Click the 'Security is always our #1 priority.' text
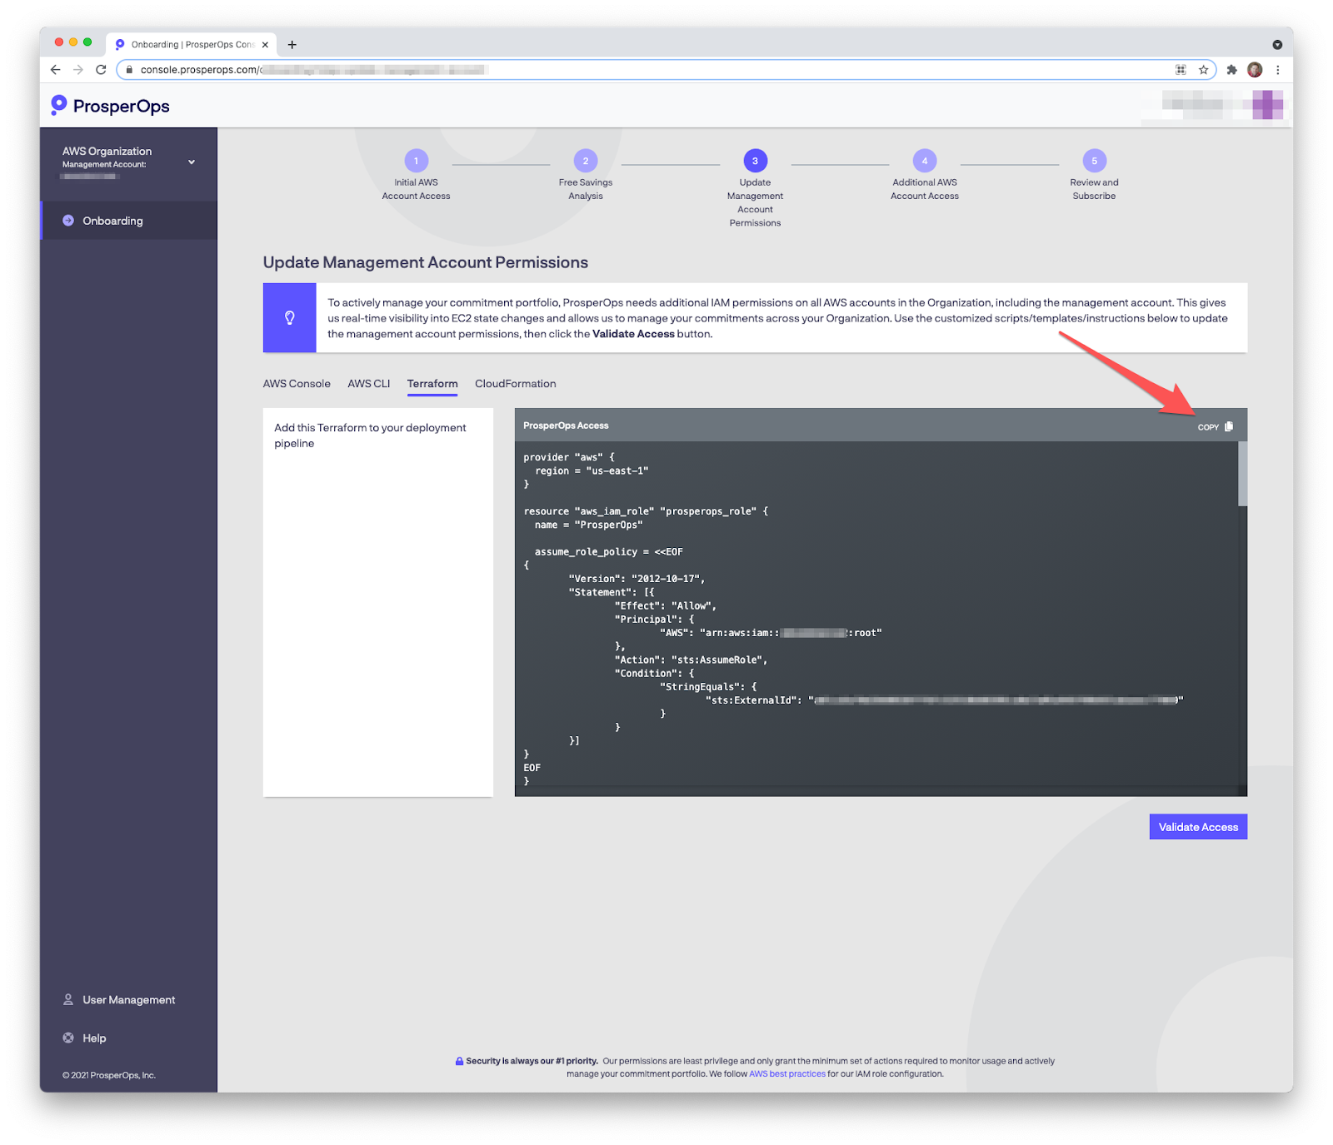1333x1145 pixels. click(532, 1061)
